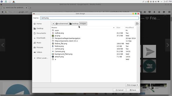Screen dimensions: 172x96
Task: Select the fedora_flat.png file
Action: tap(94, 43)
